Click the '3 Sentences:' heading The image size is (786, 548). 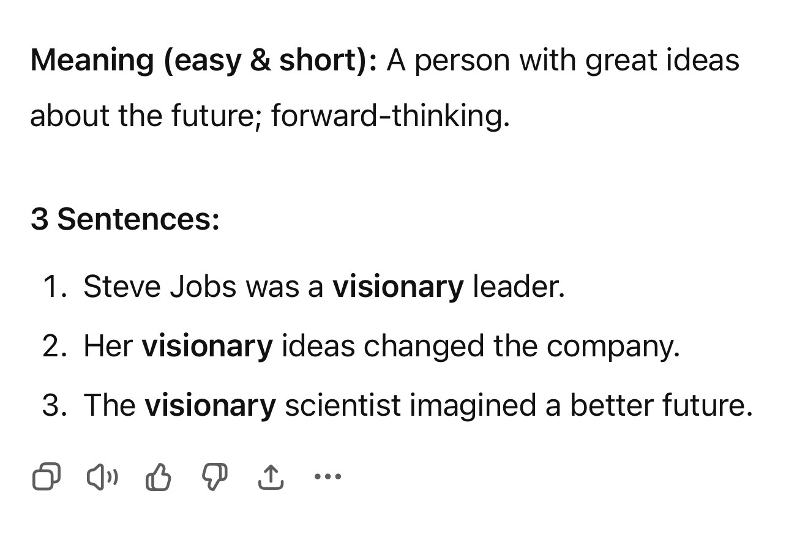click(125, 219)
